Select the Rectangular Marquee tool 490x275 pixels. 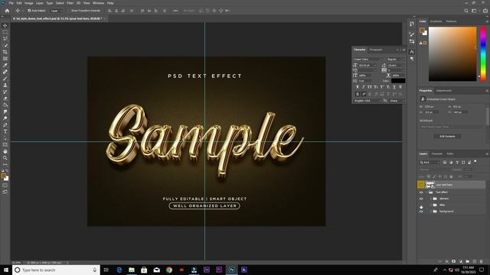(x=5, y=32)
